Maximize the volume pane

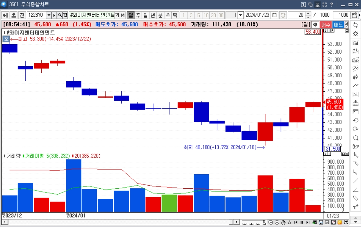click(x=343, y=154)
